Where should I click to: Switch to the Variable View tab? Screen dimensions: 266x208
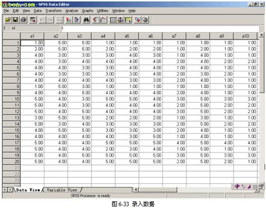[62, 190]
